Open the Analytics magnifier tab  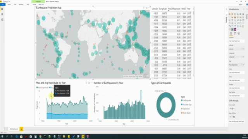[x=239, y=34]
